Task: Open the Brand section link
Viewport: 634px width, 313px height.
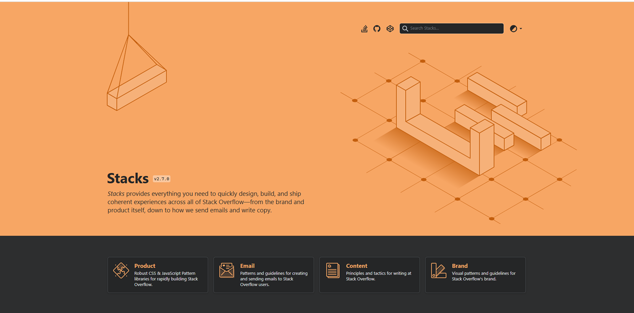Action: (x=460, y=266)
